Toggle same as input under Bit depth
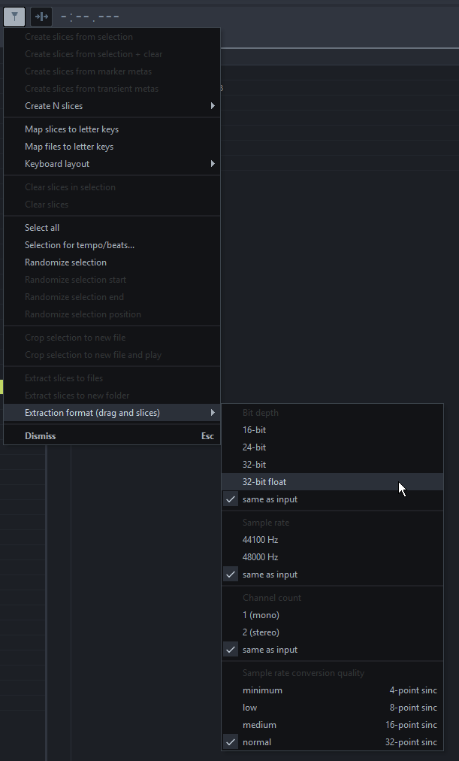This screenshot has height=761, width=459. [x=270, y=499]
